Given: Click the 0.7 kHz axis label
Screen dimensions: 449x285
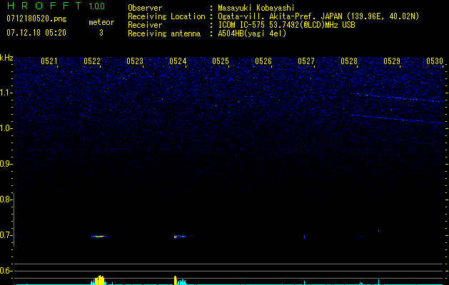Looking at the screenshot, I should tap(6, 235).
